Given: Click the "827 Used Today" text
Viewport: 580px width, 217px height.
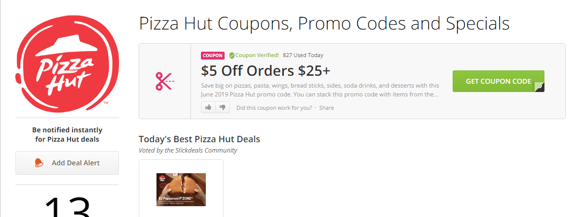Looking at the screenshot, I should (303, 56).
